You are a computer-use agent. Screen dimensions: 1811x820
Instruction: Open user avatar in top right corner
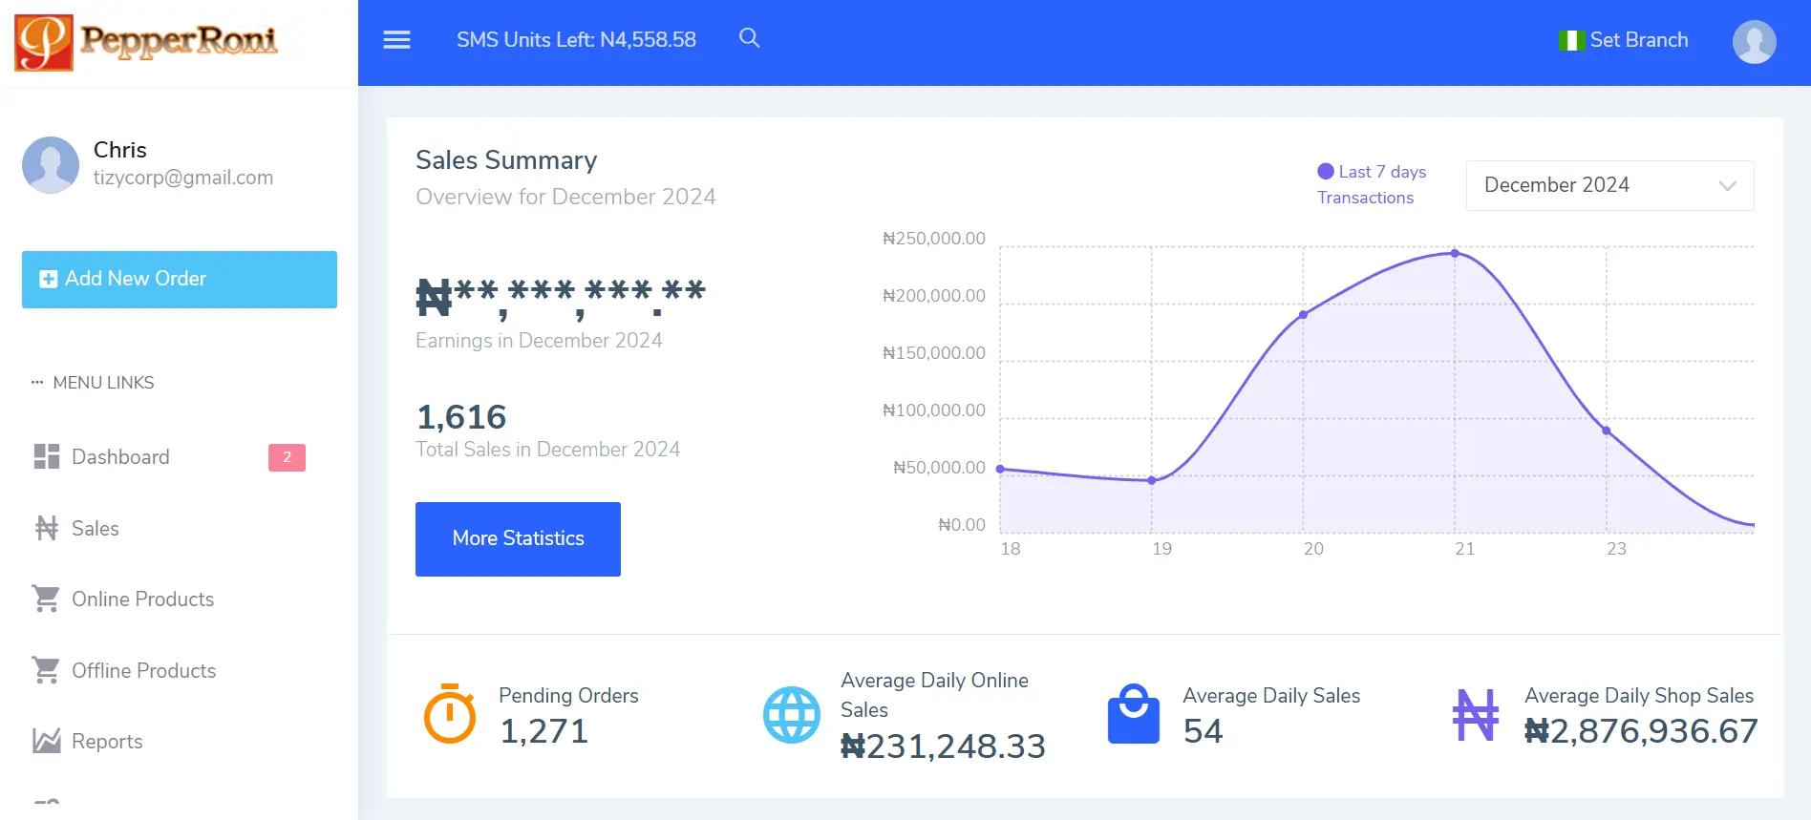(1754, 42)
